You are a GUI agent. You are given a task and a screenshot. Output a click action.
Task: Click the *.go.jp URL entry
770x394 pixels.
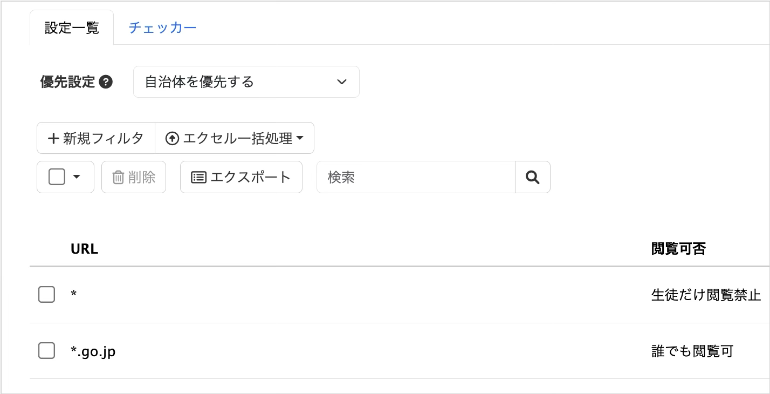pos(93,351)
